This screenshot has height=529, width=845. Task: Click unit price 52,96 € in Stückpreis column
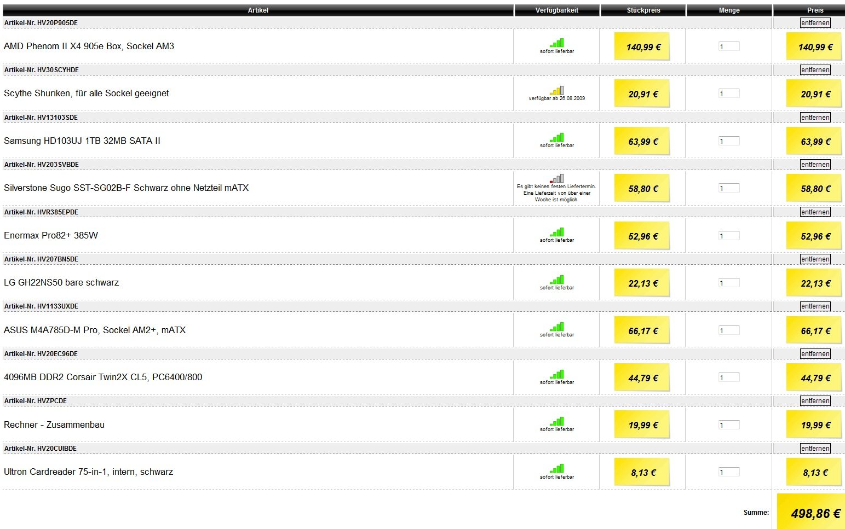pyautogui.click(x=643, y=236)
